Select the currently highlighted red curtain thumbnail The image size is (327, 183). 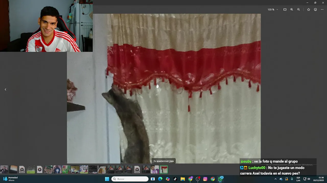[164, 170]
